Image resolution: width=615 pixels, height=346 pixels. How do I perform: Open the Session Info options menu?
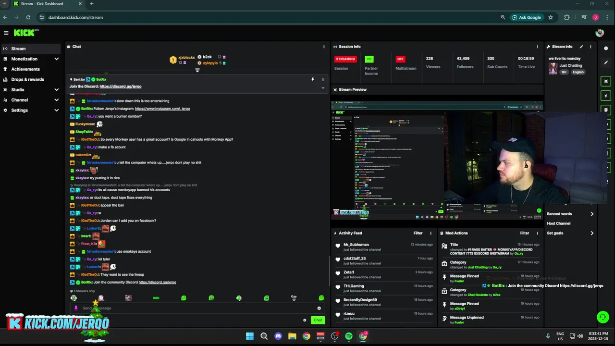[x=537, y=47]
